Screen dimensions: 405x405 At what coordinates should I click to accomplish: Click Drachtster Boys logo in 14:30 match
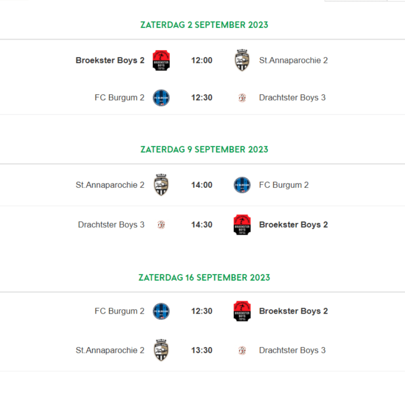pyautogui.click(x=161, y=225)
